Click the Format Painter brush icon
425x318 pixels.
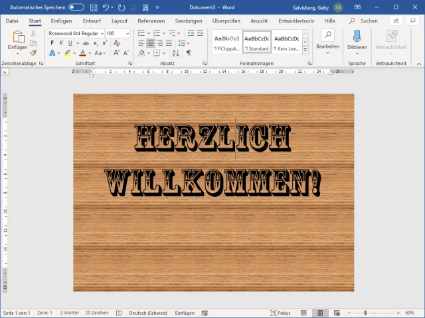tap(33, 53)
